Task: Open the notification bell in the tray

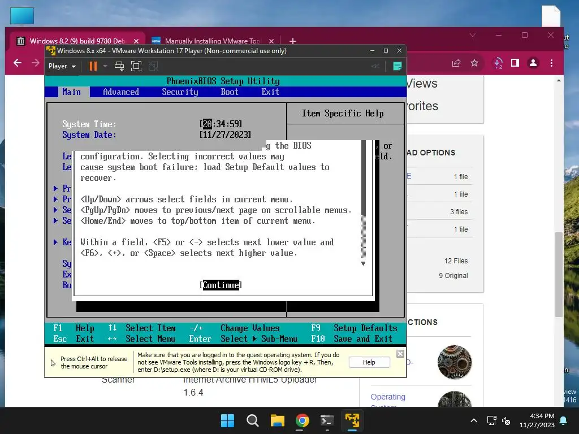Action: pos(564,420)
